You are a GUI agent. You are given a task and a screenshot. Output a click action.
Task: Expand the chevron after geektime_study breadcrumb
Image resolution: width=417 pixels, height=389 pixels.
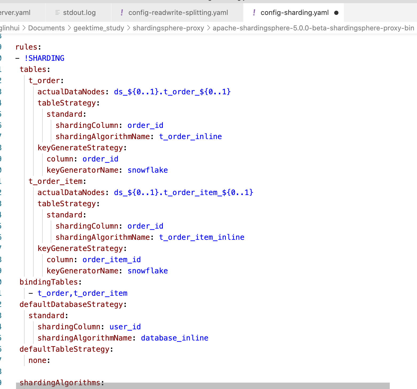click(128, 28)
